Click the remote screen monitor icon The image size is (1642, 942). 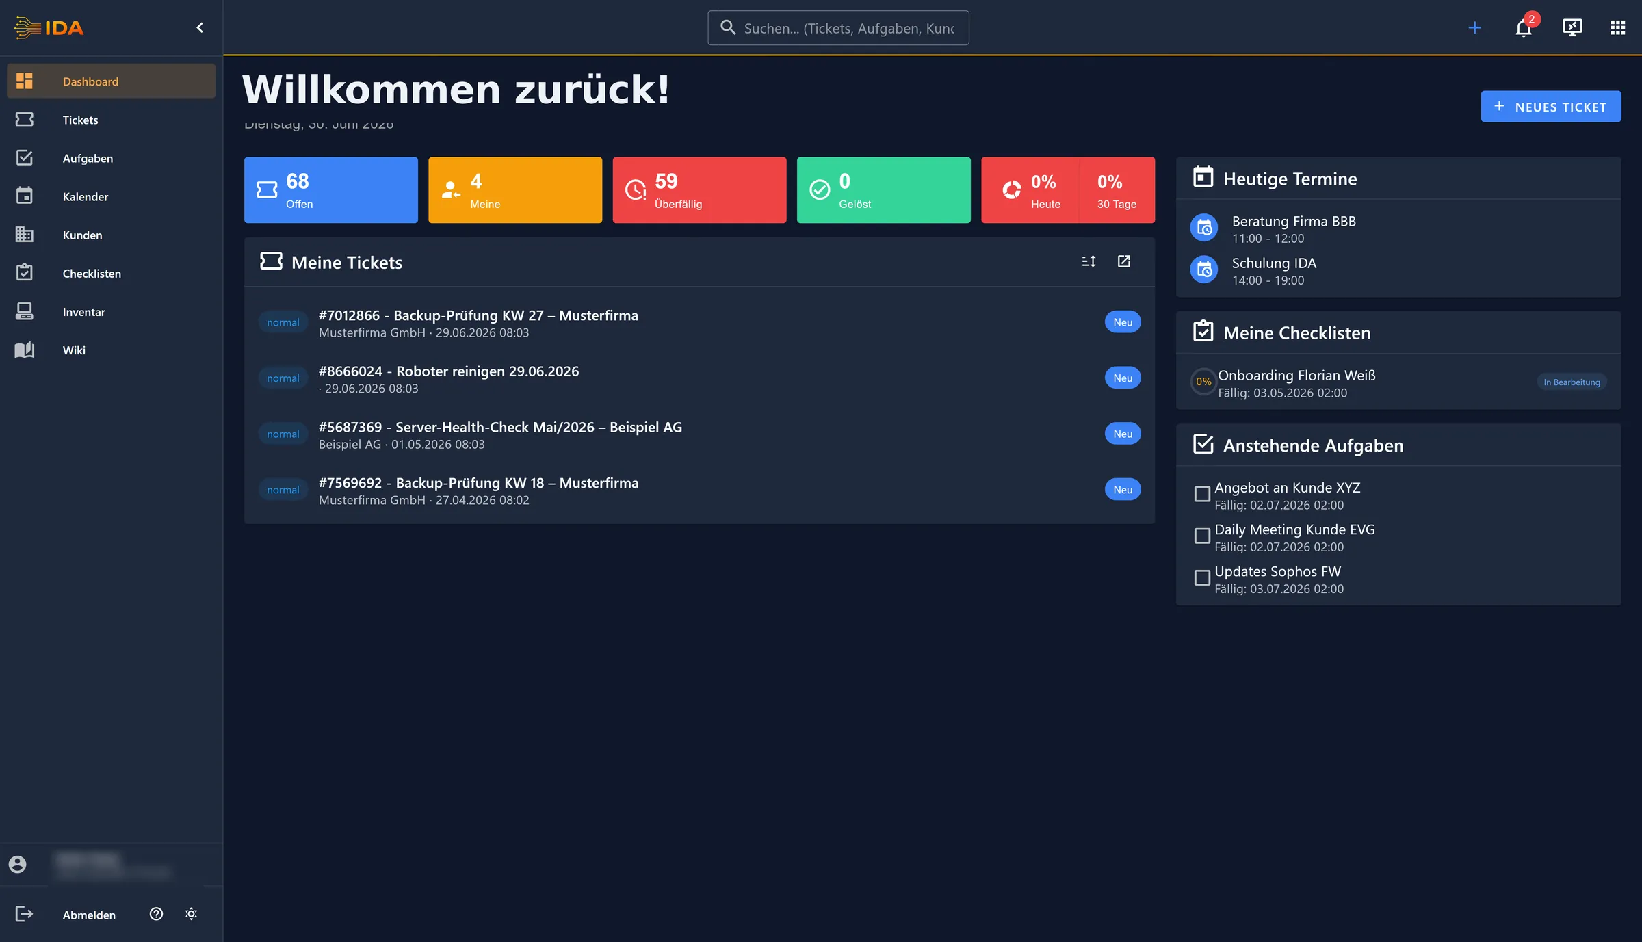tap(1572, 27)
